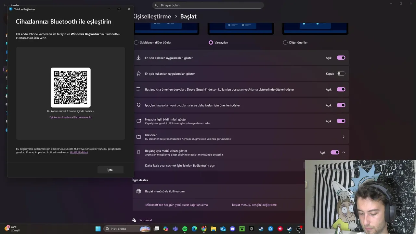This screenshot has height=234, width=416.
Task: Select the 'Diğer öneriler' layout preview thumbnail
Action: point(315,29)
